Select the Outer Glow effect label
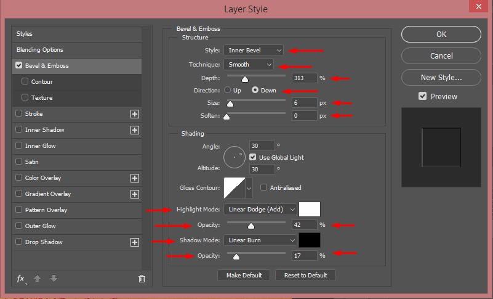 (x=40, y=226)
